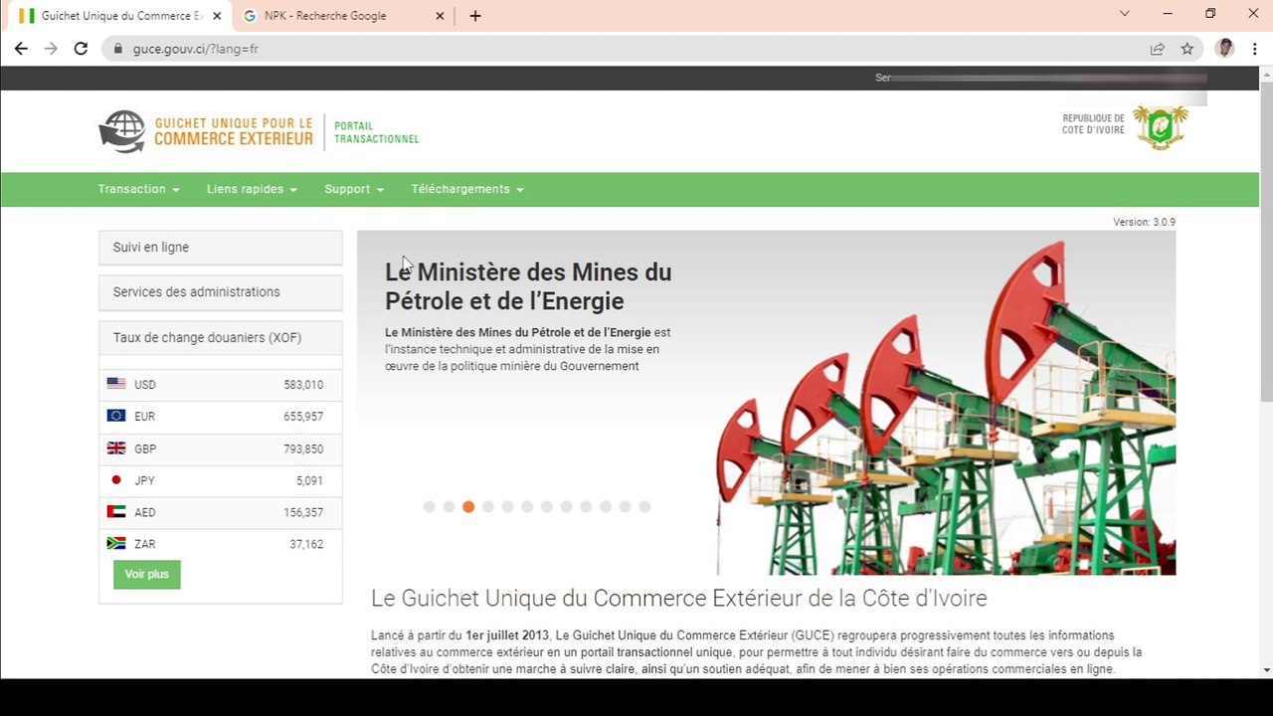1273x716 pixels.
Task: Select the last carousel dot
Action: [x=644, y=507]
